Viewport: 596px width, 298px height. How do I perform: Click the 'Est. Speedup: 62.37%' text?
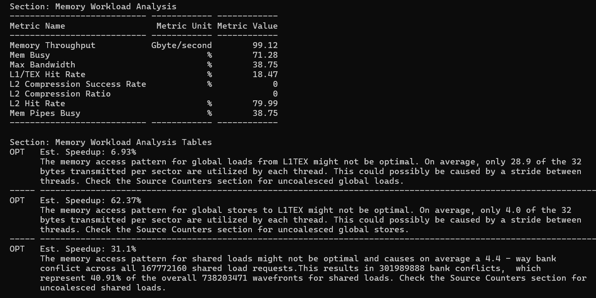click(91, 201)
